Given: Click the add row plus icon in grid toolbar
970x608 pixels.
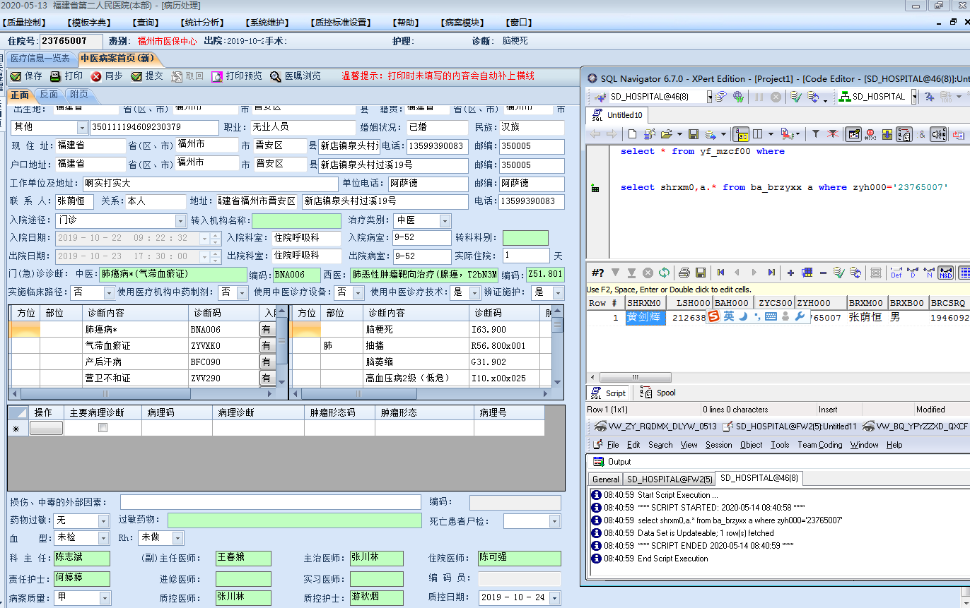Looking at the screenshot, I should [790, 273].
